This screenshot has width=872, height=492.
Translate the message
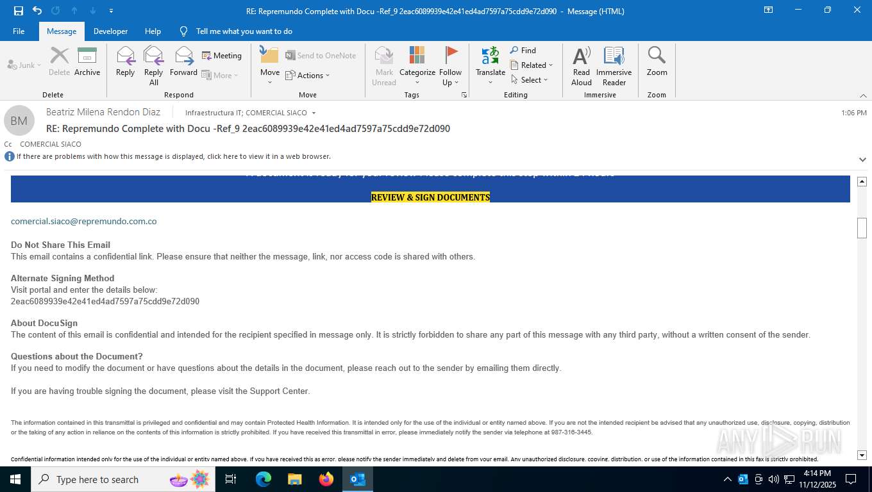pos(491,65)
